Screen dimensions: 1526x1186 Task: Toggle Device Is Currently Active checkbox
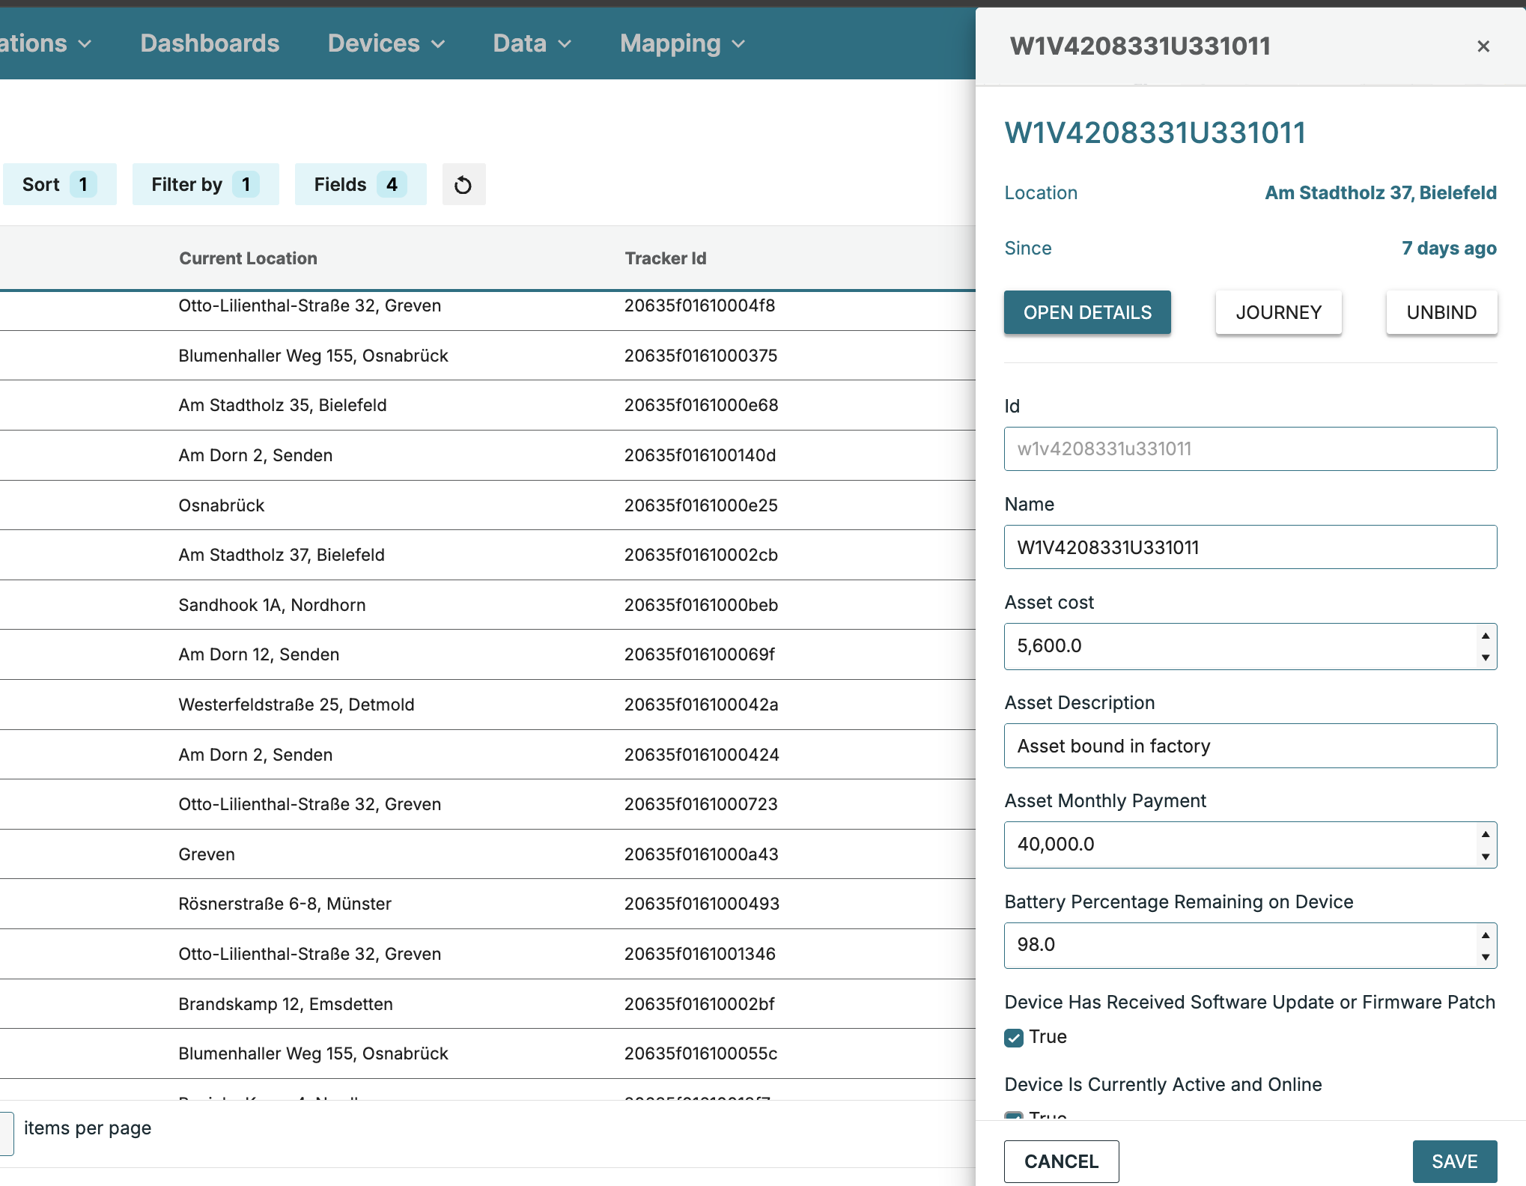pos(1014,1116)
